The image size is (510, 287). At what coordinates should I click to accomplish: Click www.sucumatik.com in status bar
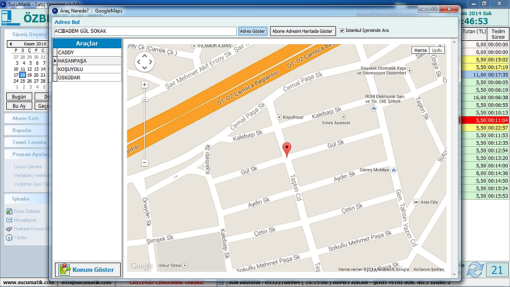(28, 282)
